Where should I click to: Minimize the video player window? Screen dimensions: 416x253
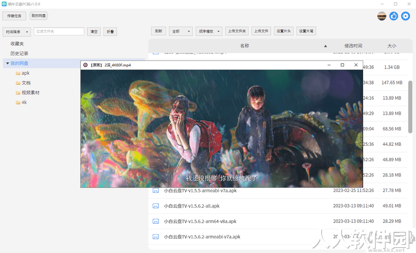(x=329, y=65)
